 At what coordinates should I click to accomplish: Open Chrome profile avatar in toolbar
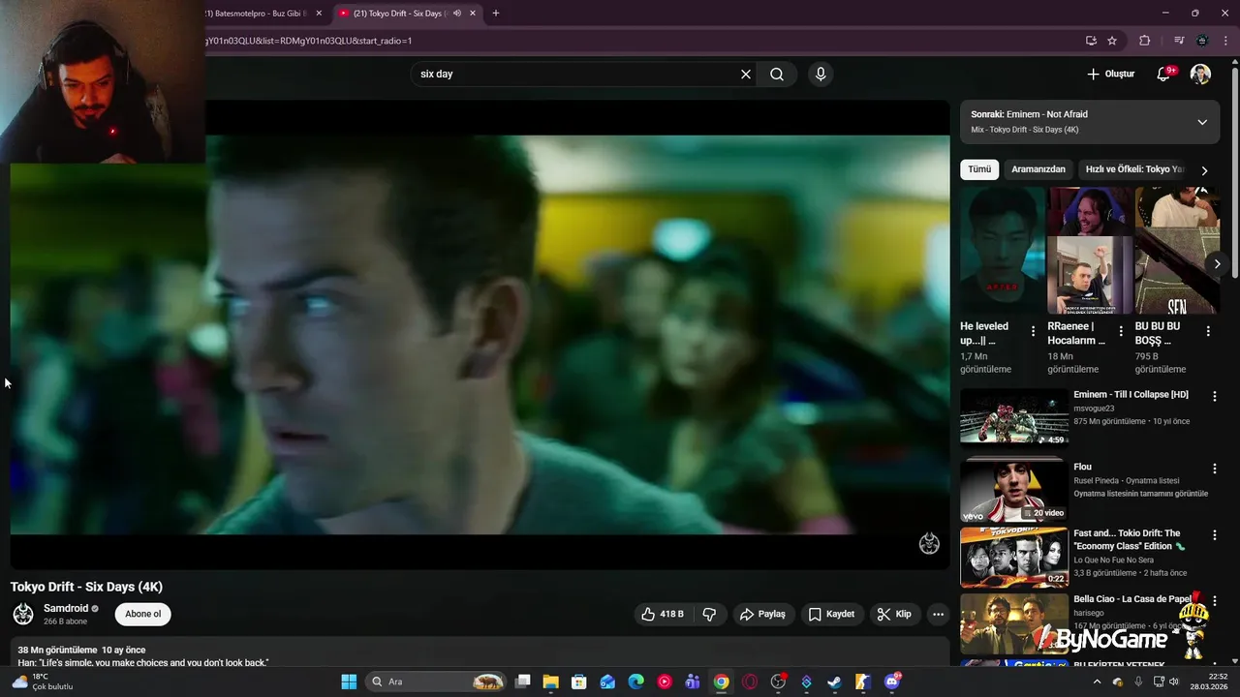(1202, 41)
